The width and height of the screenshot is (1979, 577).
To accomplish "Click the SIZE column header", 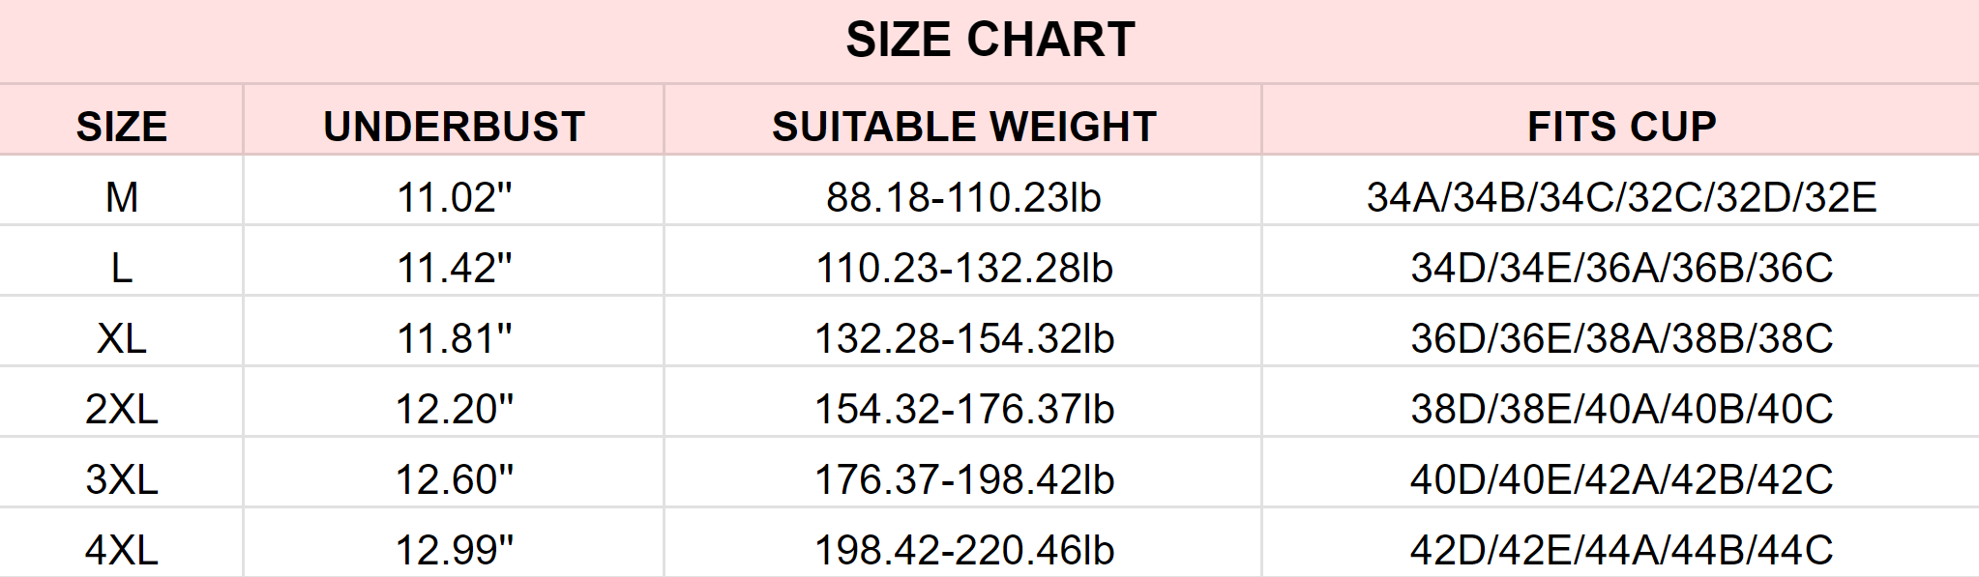I will tap(122, 127).
